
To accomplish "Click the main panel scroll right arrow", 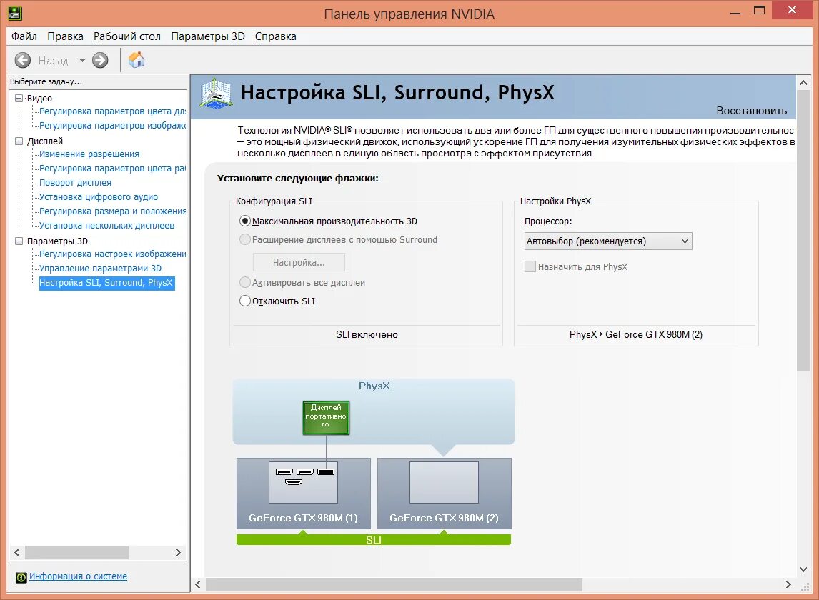I will (x=788, y=585).
